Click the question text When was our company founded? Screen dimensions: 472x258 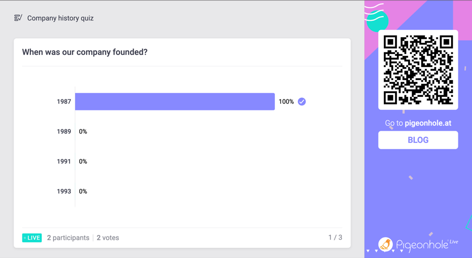[84, 52]
